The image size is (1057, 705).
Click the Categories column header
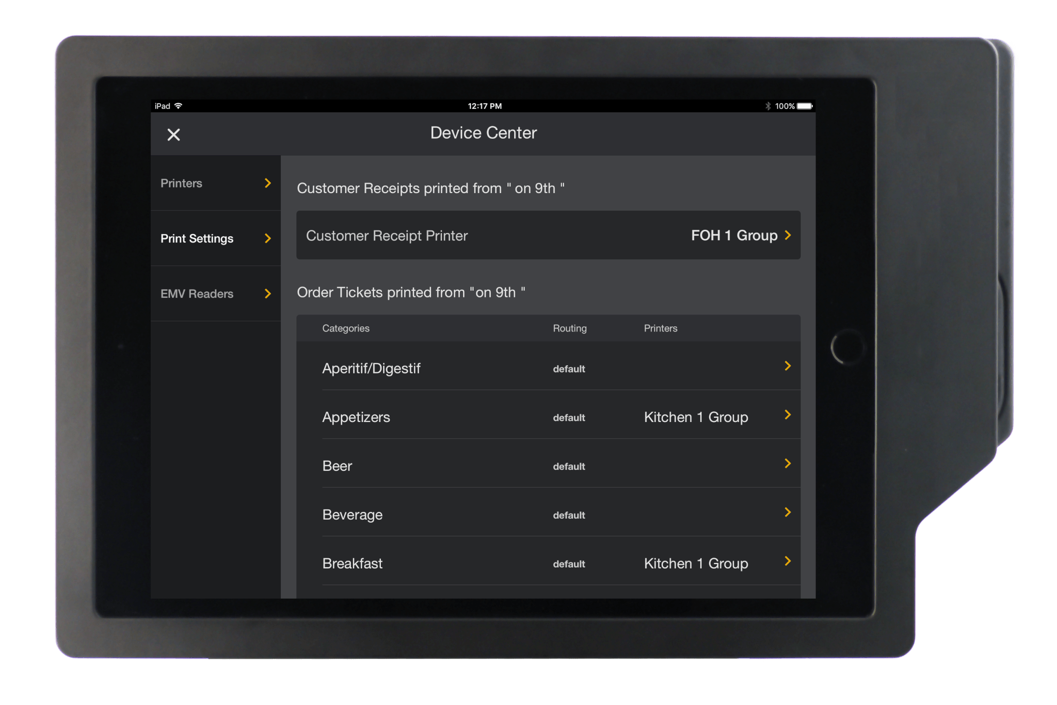pos(346,328)
